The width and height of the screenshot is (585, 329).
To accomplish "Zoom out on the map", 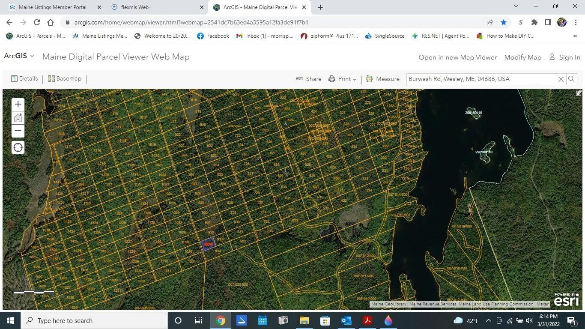I will [18, 131].
